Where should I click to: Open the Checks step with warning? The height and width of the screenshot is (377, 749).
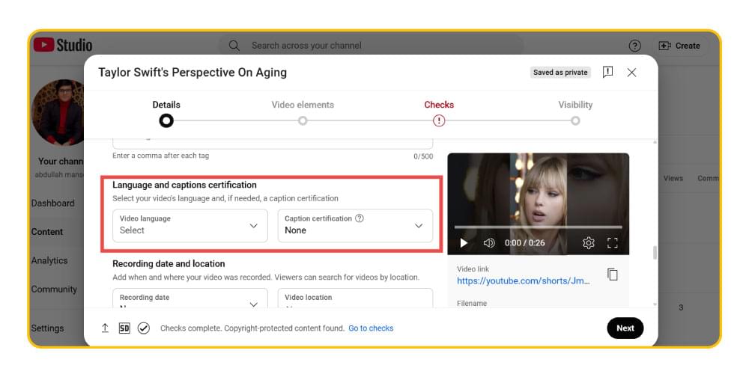(439, 113)
